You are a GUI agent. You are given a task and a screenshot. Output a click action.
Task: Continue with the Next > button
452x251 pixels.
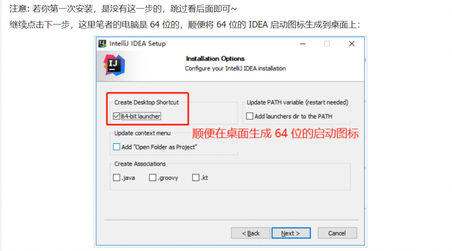click(291, 233)
